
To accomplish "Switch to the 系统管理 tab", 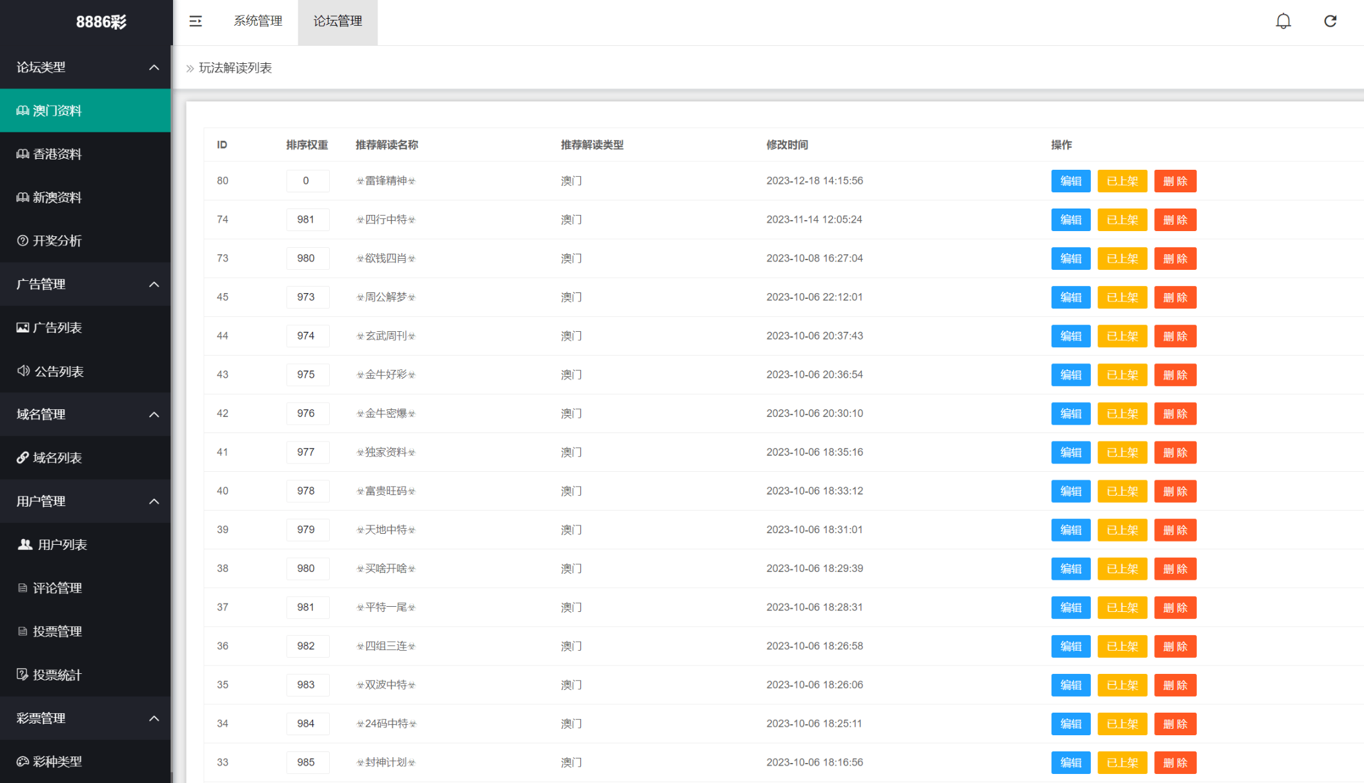I will (x=258, y=21).
